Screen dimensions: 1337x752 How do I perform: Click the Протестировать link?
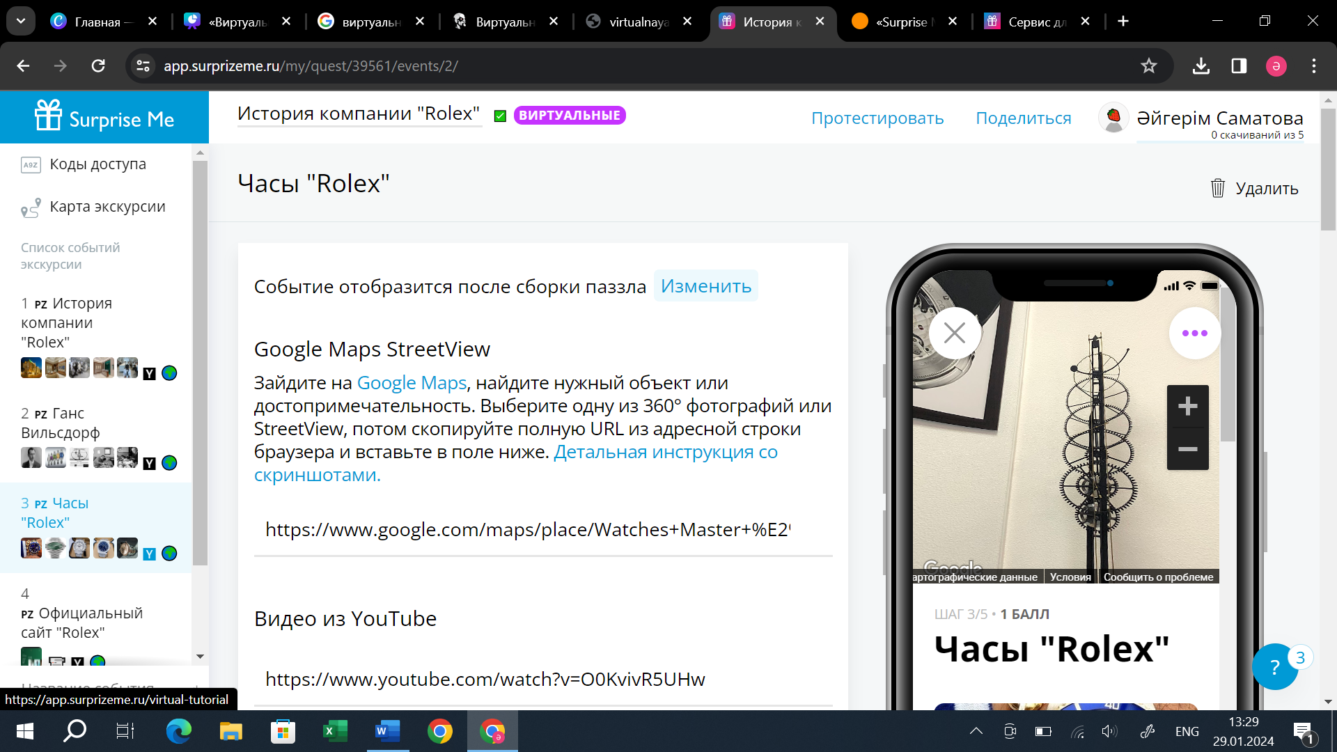877,118
